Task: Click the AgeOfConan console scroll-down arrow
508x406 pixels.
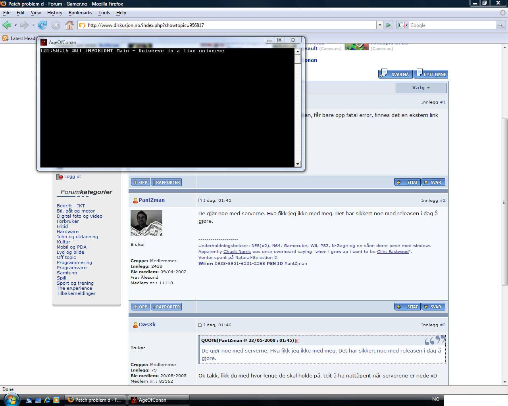Action: (x=298, y=164)
